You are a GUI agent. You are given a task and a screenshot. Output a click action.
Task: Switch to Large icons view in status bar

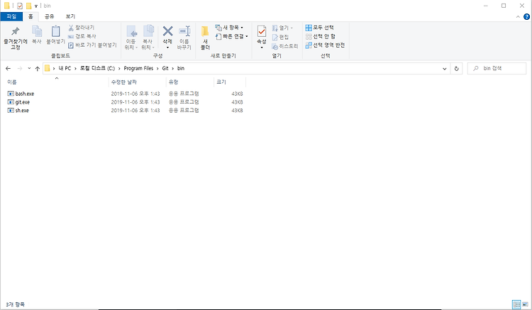pos(525,304)
